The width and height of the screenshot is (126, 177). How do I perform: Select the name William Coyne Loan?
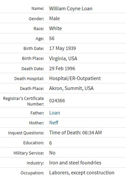click(71, 9)
